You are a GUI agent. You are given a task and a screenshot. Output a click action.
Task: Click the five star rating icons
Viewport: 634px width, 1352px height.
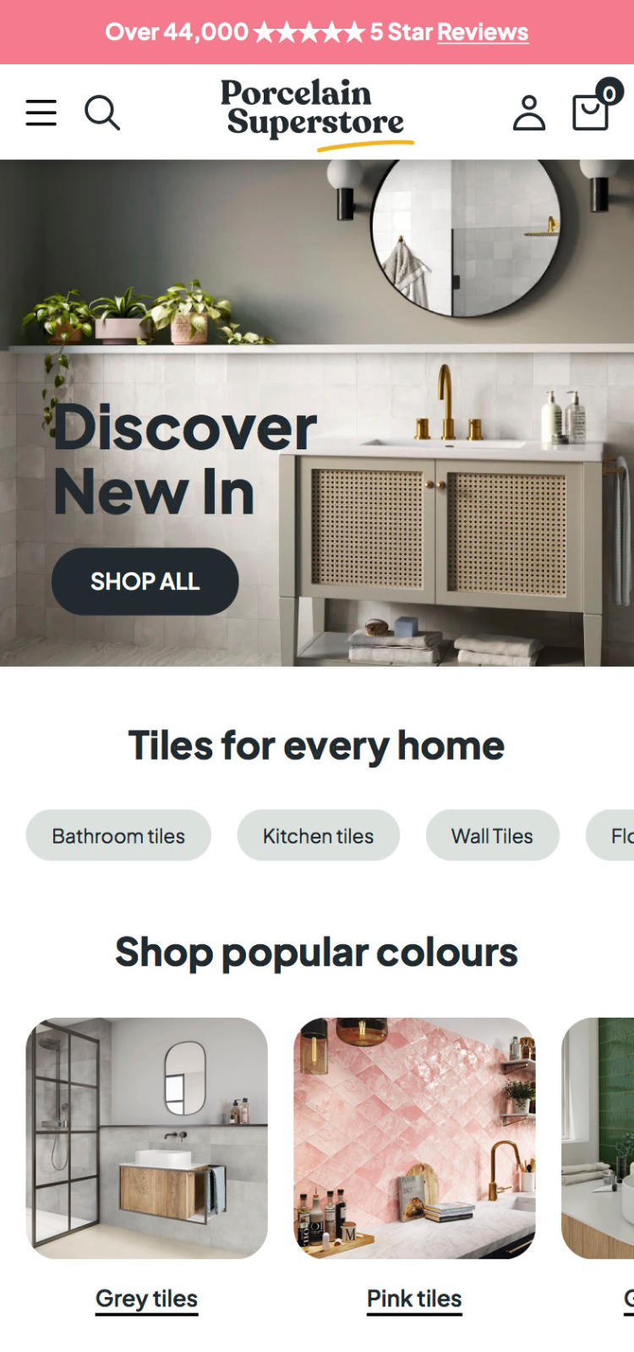[309, 32]
